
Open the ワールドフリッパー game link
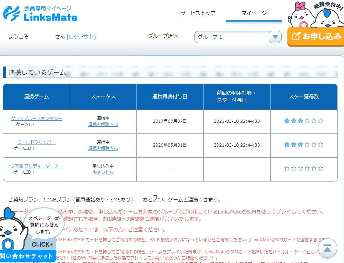click(x=36, y=142)
